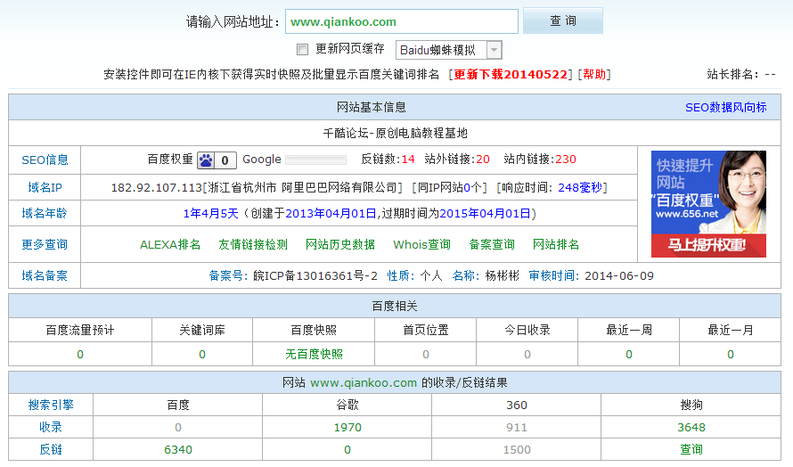Click the 站内链接 value 230
Viewport: 793px width, 467px height.
pyautogui.click(x=566, y=160)
